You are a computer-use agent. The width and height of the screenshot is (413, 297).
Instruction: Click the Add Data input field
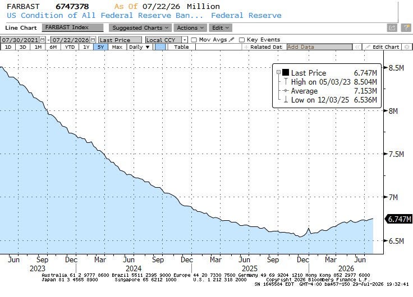tap(319, 47)
